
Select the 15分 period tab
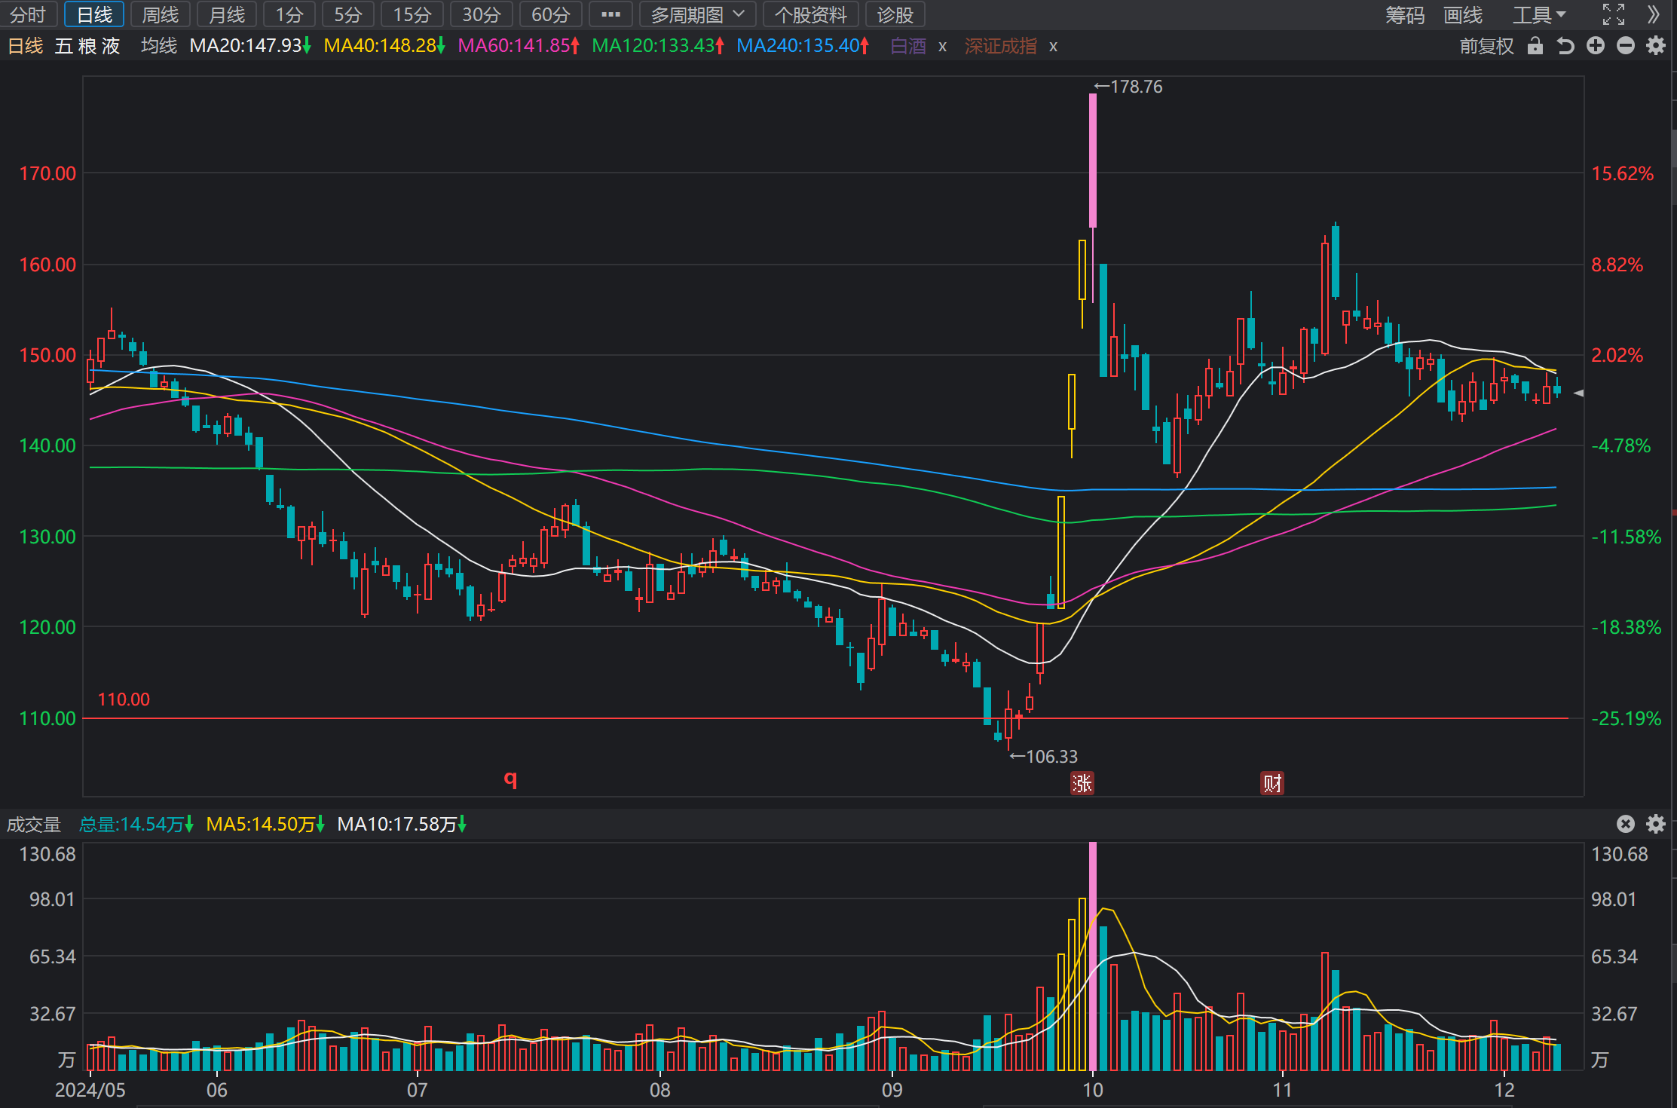[412, 14]
